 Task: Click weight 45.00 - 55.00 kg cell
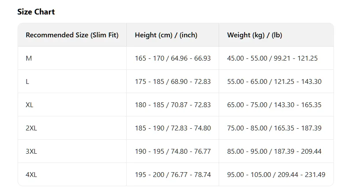[272, 58]
